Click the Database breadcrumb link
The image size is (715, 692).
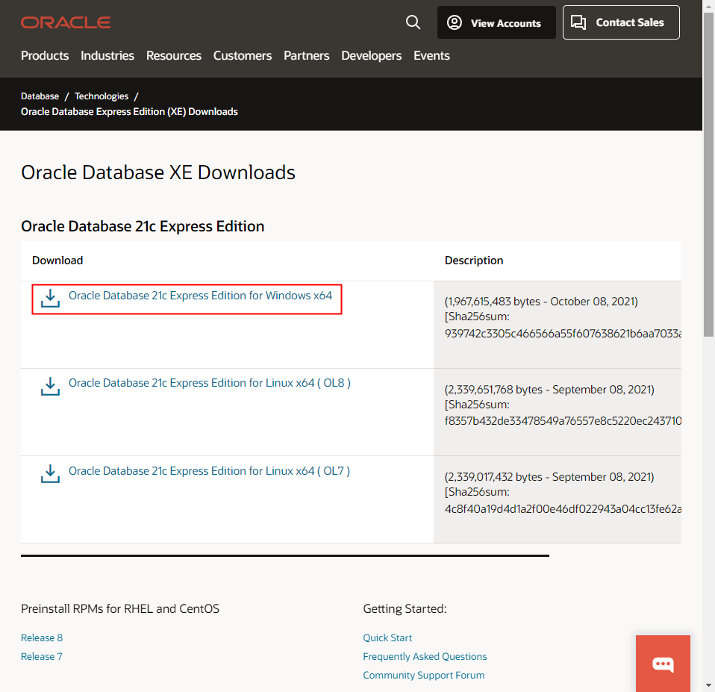(40, 96)
